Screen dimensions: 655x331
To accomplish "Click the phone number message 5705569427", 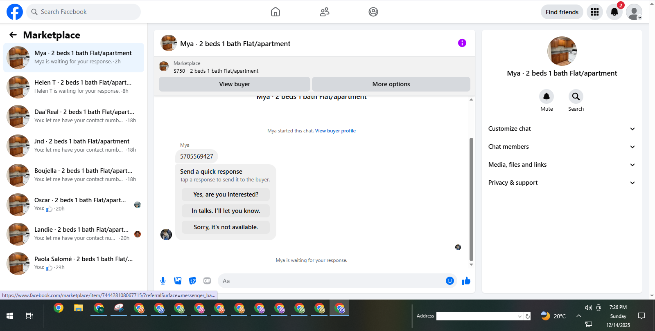I will point(196,156).
